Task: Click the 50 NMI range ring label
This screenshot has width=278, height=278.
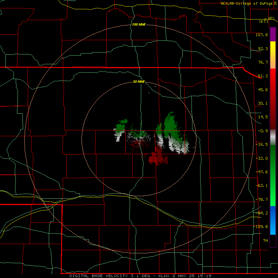Action: click(139, 82)
